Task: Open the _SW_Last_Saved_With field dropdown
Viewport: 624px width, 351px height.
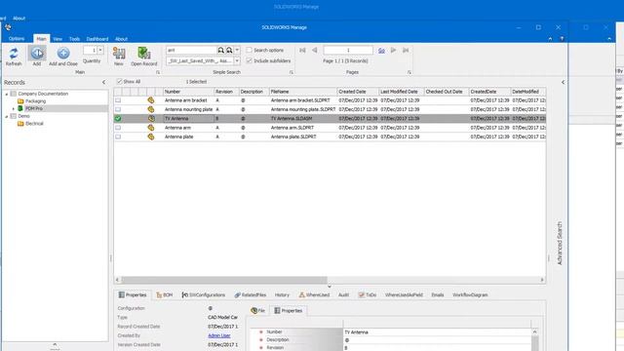Action: (237, 60)
